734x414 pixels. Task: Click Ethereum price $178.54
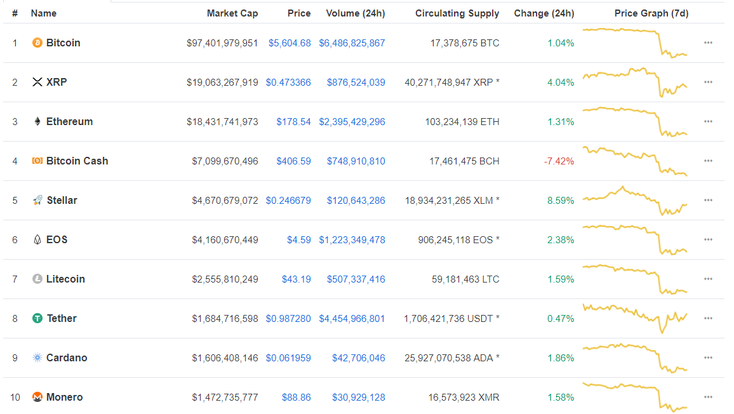click(293, 122)
